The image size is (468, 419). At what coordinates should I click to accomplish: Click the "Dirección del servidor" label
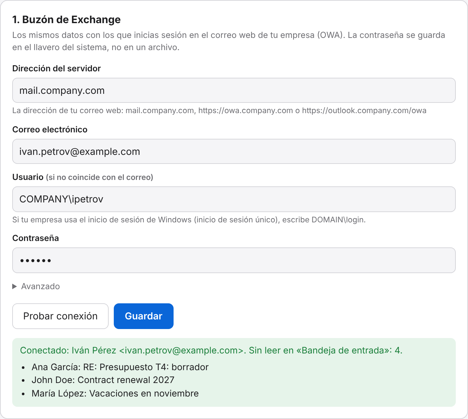pyautogui.click(x=57, y=68)
